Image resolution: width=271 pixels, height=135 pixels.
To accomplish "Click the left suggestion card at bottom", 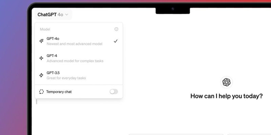I will [x=176, y=134].
